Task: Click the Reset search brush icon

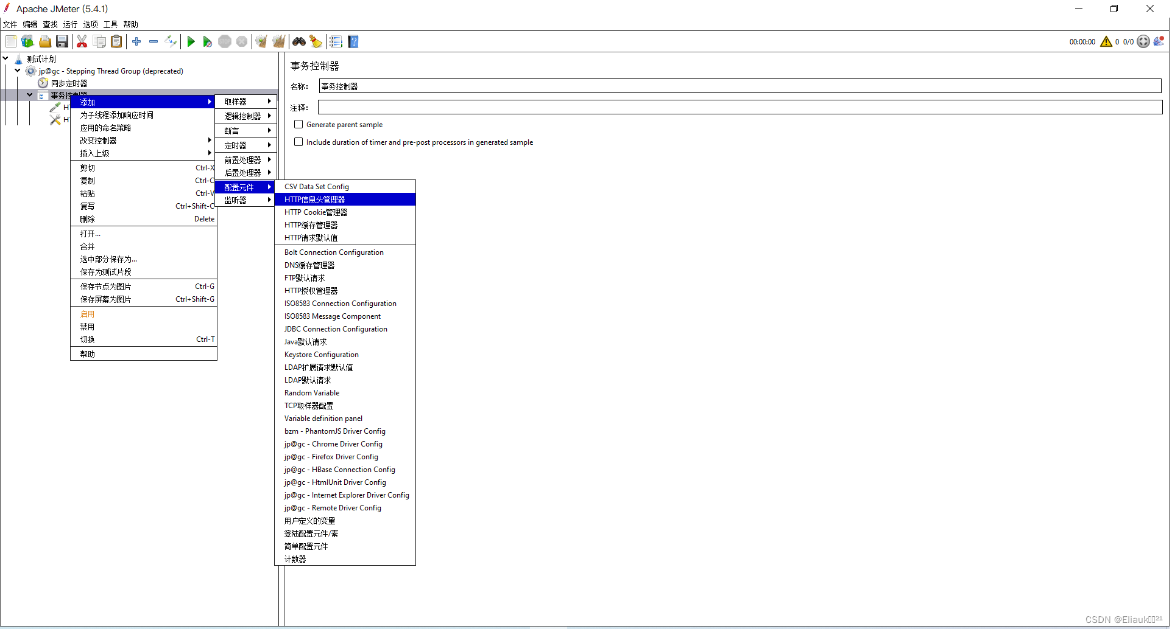Action: (316, 41)
